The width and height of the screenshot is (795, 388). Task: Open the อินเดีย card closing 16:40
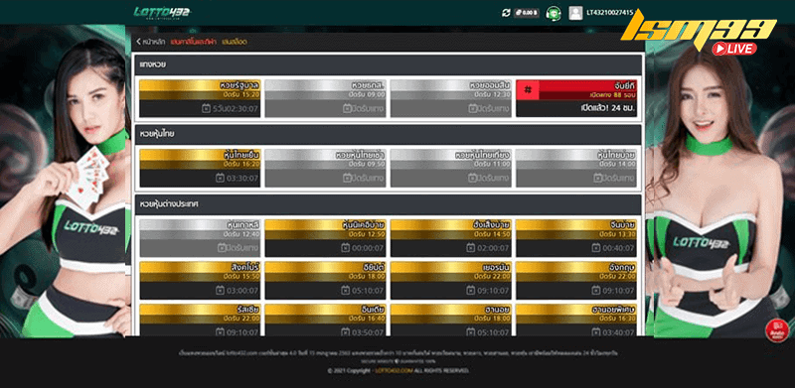(x=326, y=320)
